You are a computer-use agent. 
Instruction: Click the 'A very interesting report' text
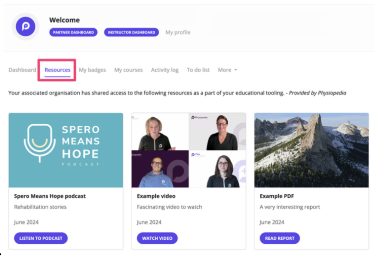click(290, 207)
